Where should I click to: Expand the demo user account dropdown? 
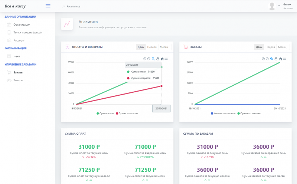(279, 6)
